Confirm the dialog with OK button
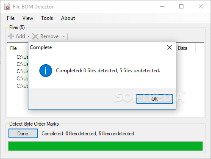The image size is (211, 159). coord(155,99)
